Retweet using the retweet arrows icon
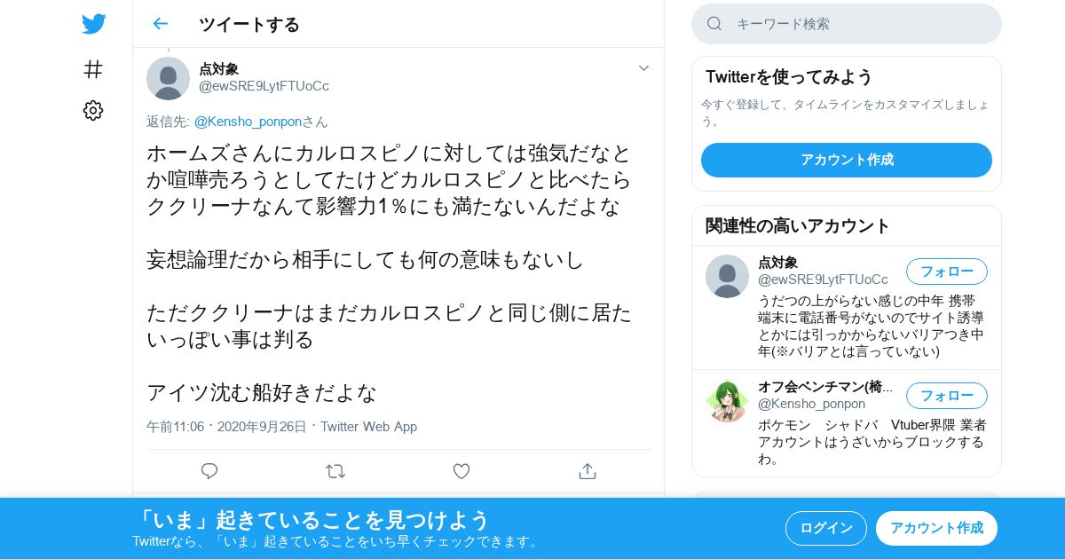 335,471
